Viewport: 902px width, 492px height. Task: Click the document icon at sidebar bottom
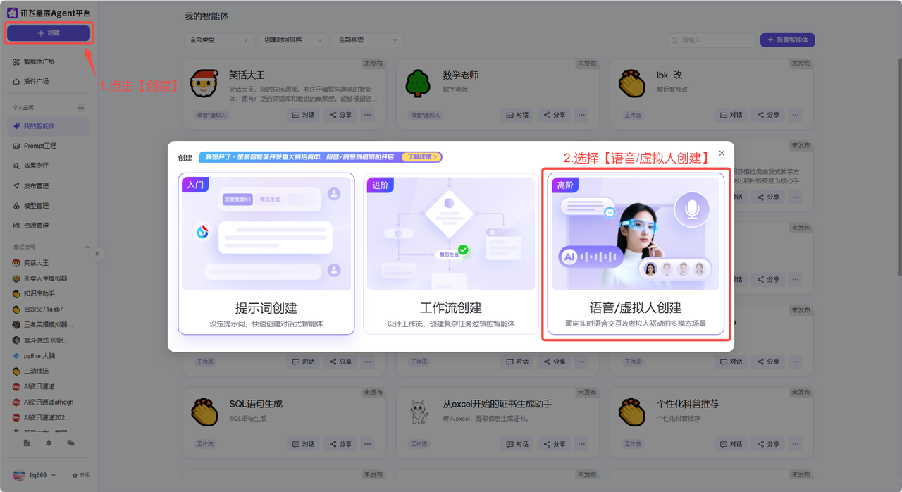click(x=27, y=443)
